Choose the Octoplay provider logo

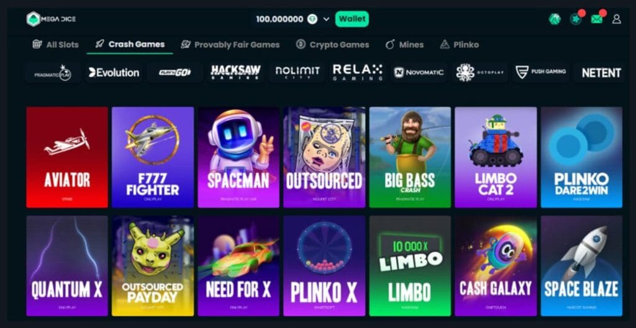tap(480, 73)
